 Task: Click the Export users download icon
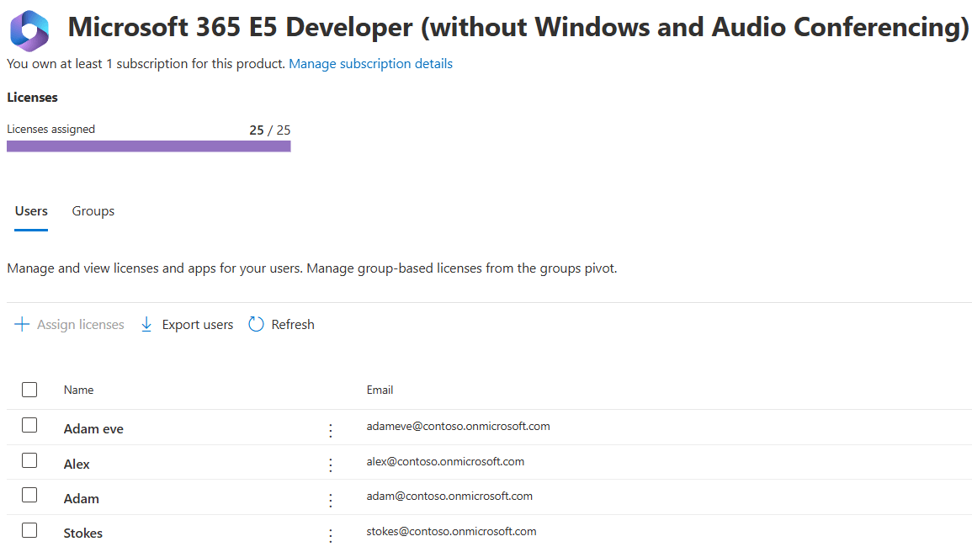[146, 324]
